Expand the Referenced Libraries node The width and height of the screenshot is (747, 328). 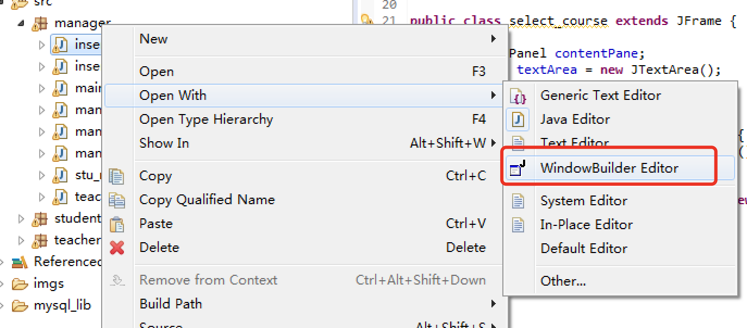(x=2, y=262)
